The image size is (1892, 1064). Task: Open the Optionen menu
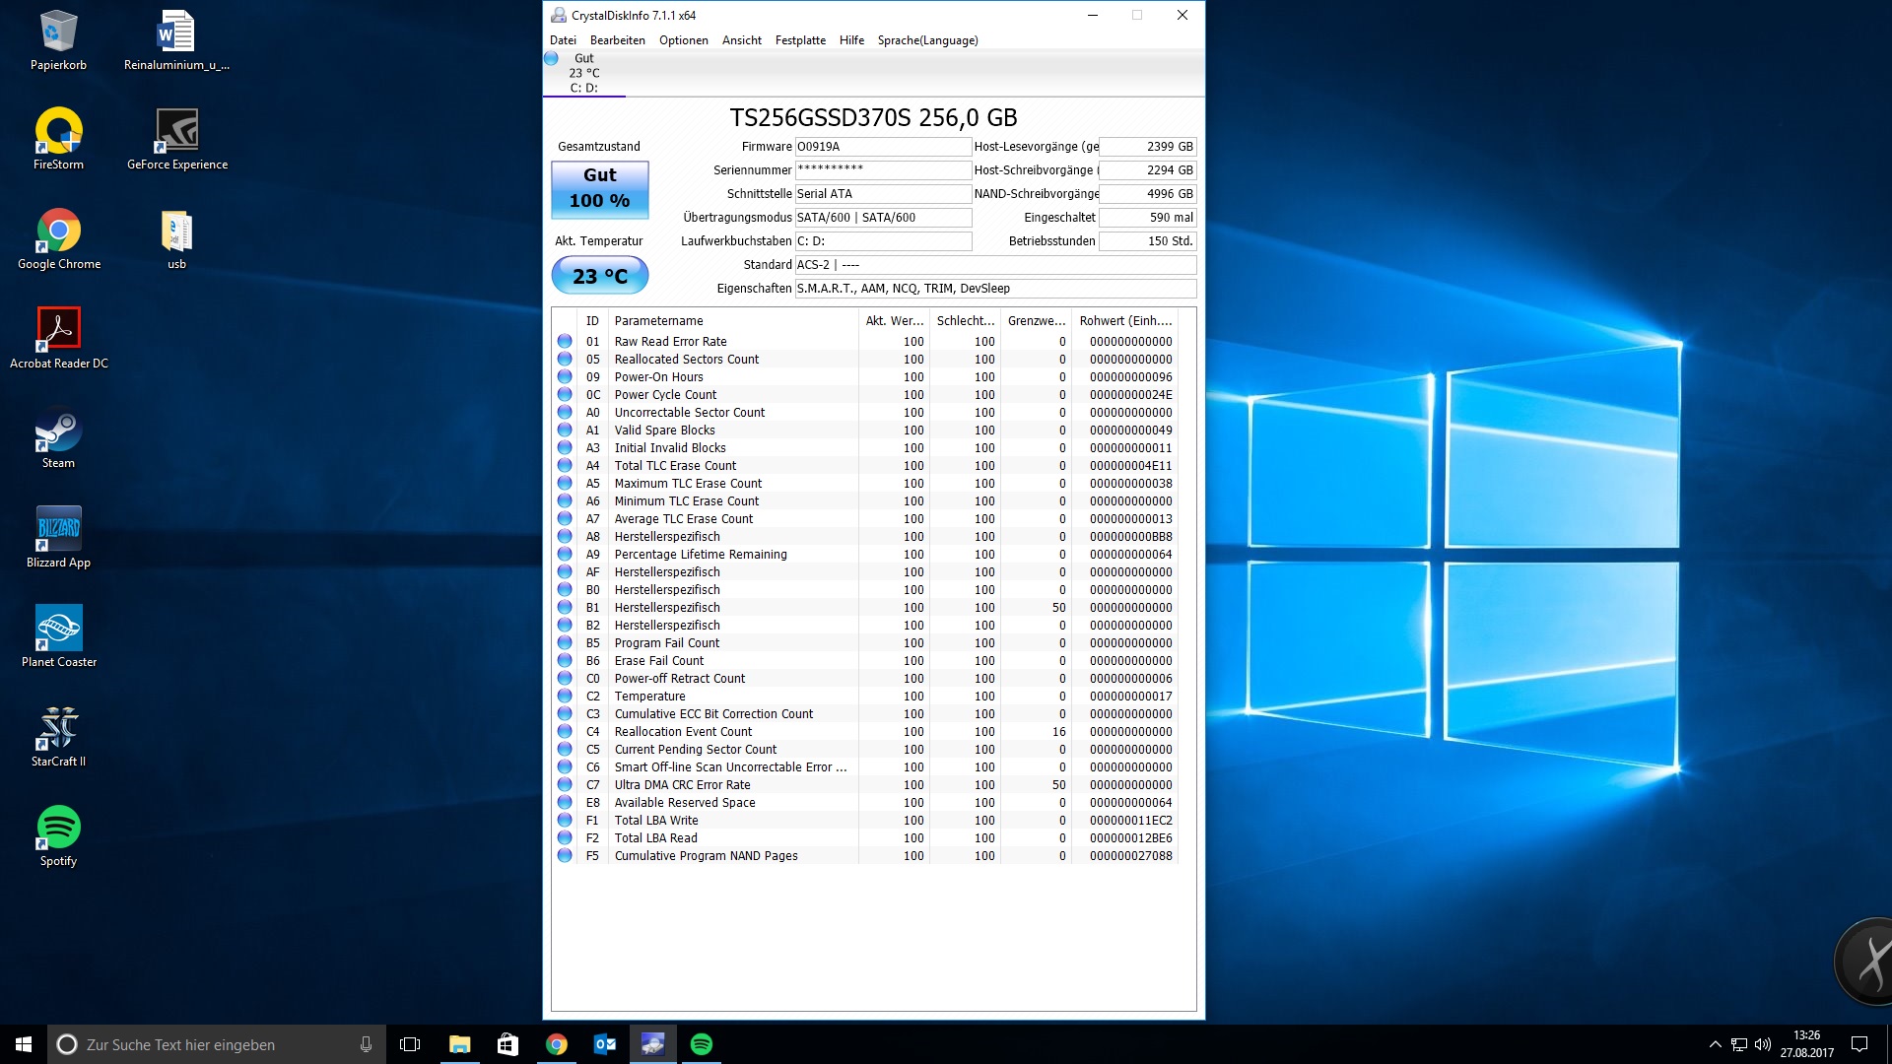pyautogui.click(x=683, y=40)
